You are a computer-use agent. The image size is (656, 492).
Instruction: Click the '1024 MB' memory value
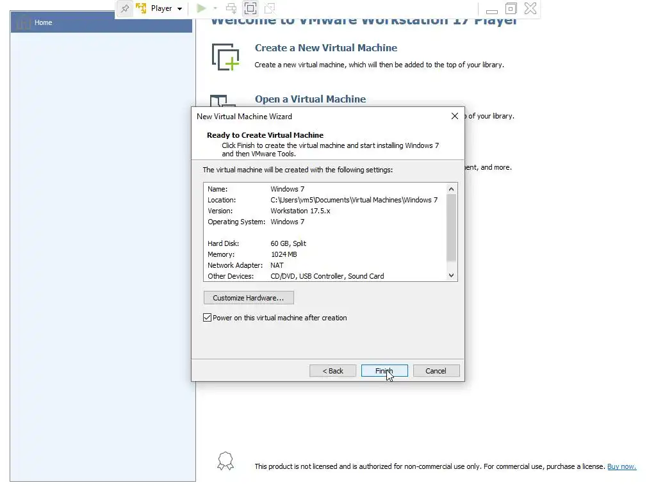tap(284, 254)
